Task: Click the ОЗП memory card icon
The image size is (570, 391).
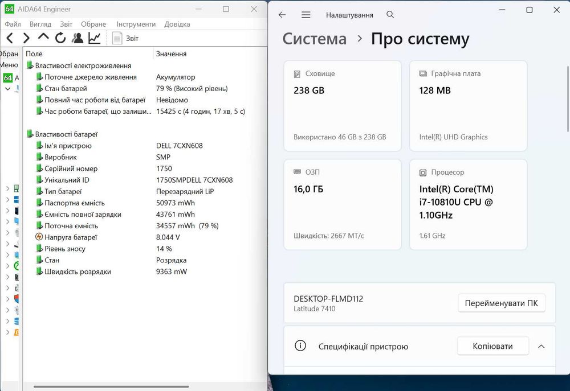Action: click(x=297, y=172)
